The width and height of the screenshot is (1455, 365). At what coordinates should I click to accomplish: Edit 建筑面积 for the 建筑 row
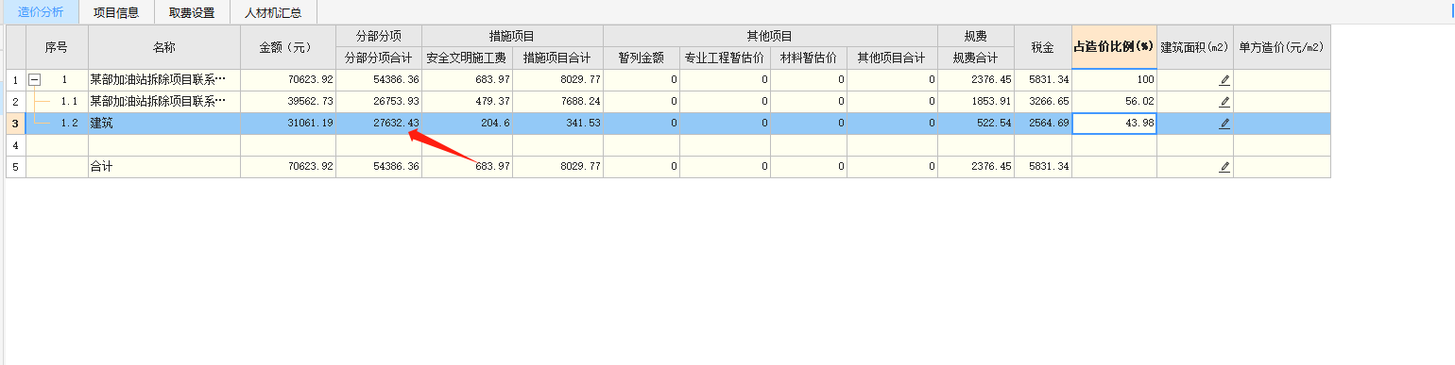click(x=1224, y=124)
